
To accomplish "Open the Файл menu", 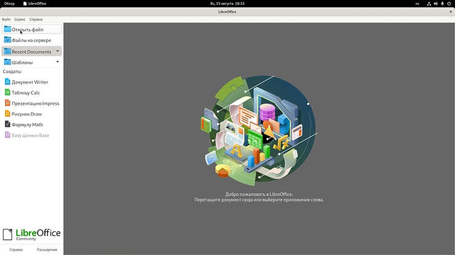I will tap(6, 20).
